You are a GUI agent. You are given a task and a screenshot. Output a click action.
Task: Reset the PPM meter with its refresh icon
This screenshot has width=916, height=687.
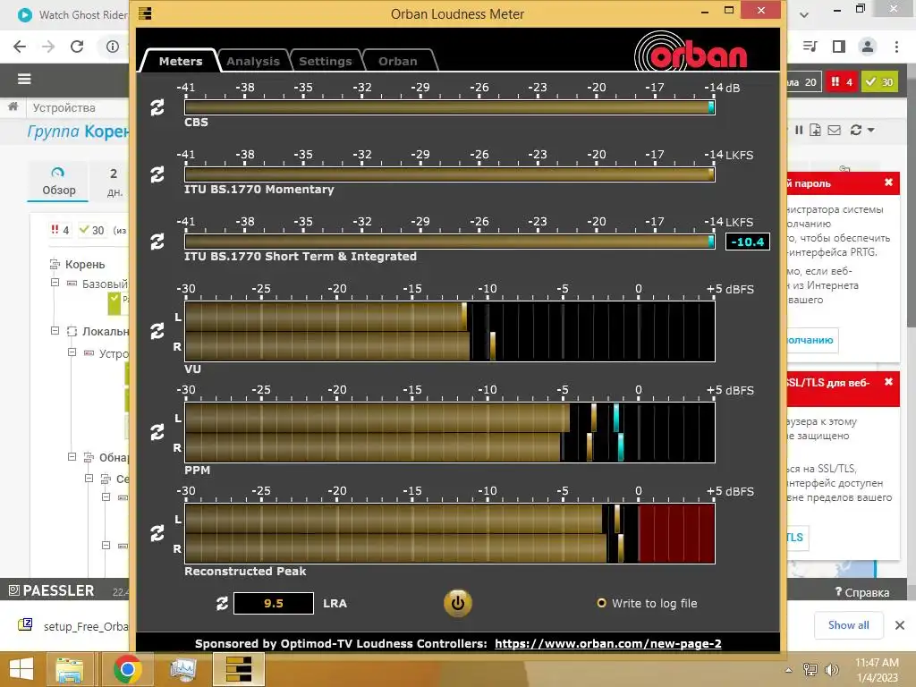coord(157,432)
